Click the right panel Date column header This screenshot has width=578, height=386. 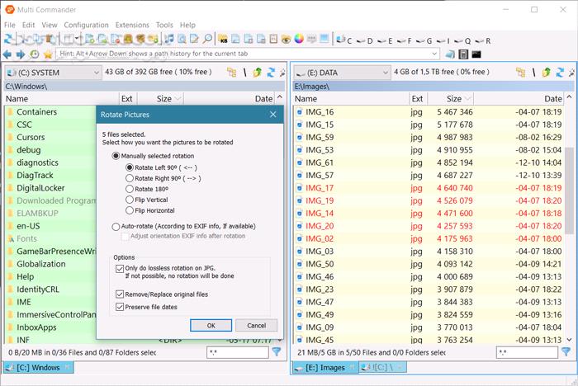tap(519, 99)
